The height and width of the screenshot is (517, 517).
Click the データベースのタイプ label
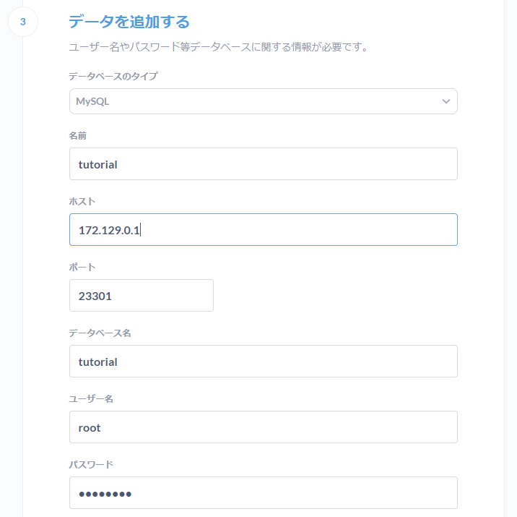pos(113,76)
